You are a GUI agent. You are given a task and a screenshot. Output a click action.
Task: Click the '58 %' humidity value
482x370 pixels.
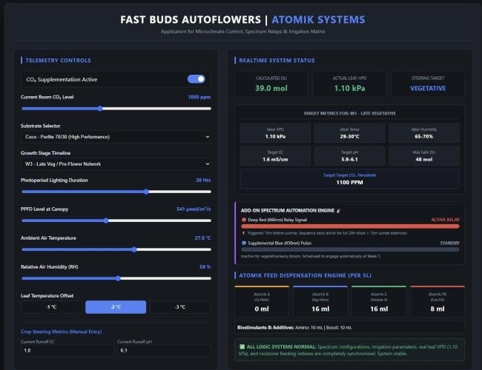205,266
